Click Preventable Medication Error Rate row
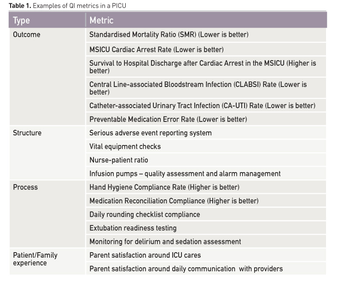This screenshot has width=338, height=283. coord(168,119)
